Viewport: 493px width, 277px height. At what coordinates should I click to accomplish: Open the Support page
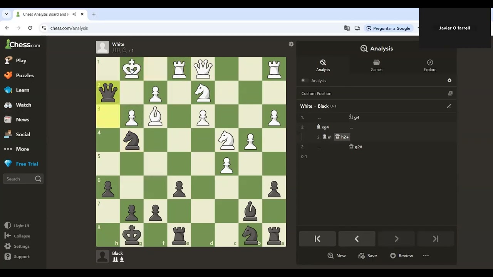pos(17,257)
